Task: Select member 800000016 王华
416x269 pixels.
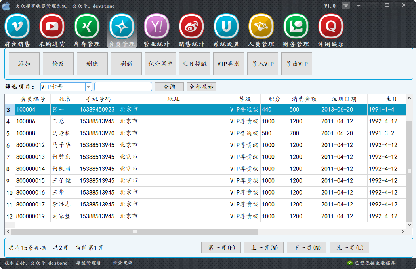Action: [x=205, y=192]
